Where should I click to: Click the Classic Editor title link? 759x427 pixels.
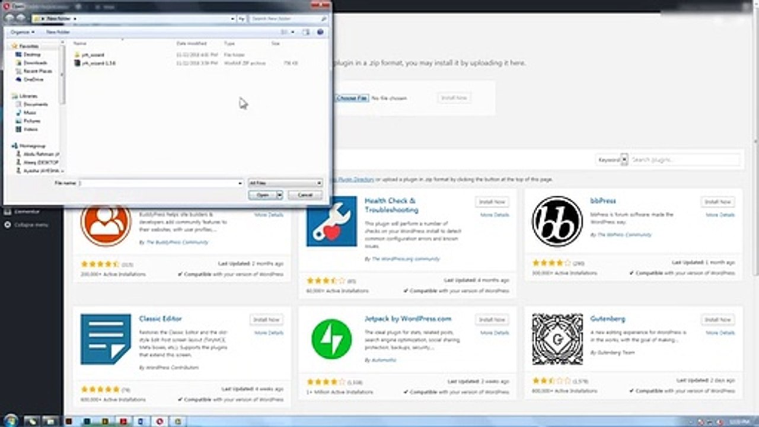[x=161, y=318]
